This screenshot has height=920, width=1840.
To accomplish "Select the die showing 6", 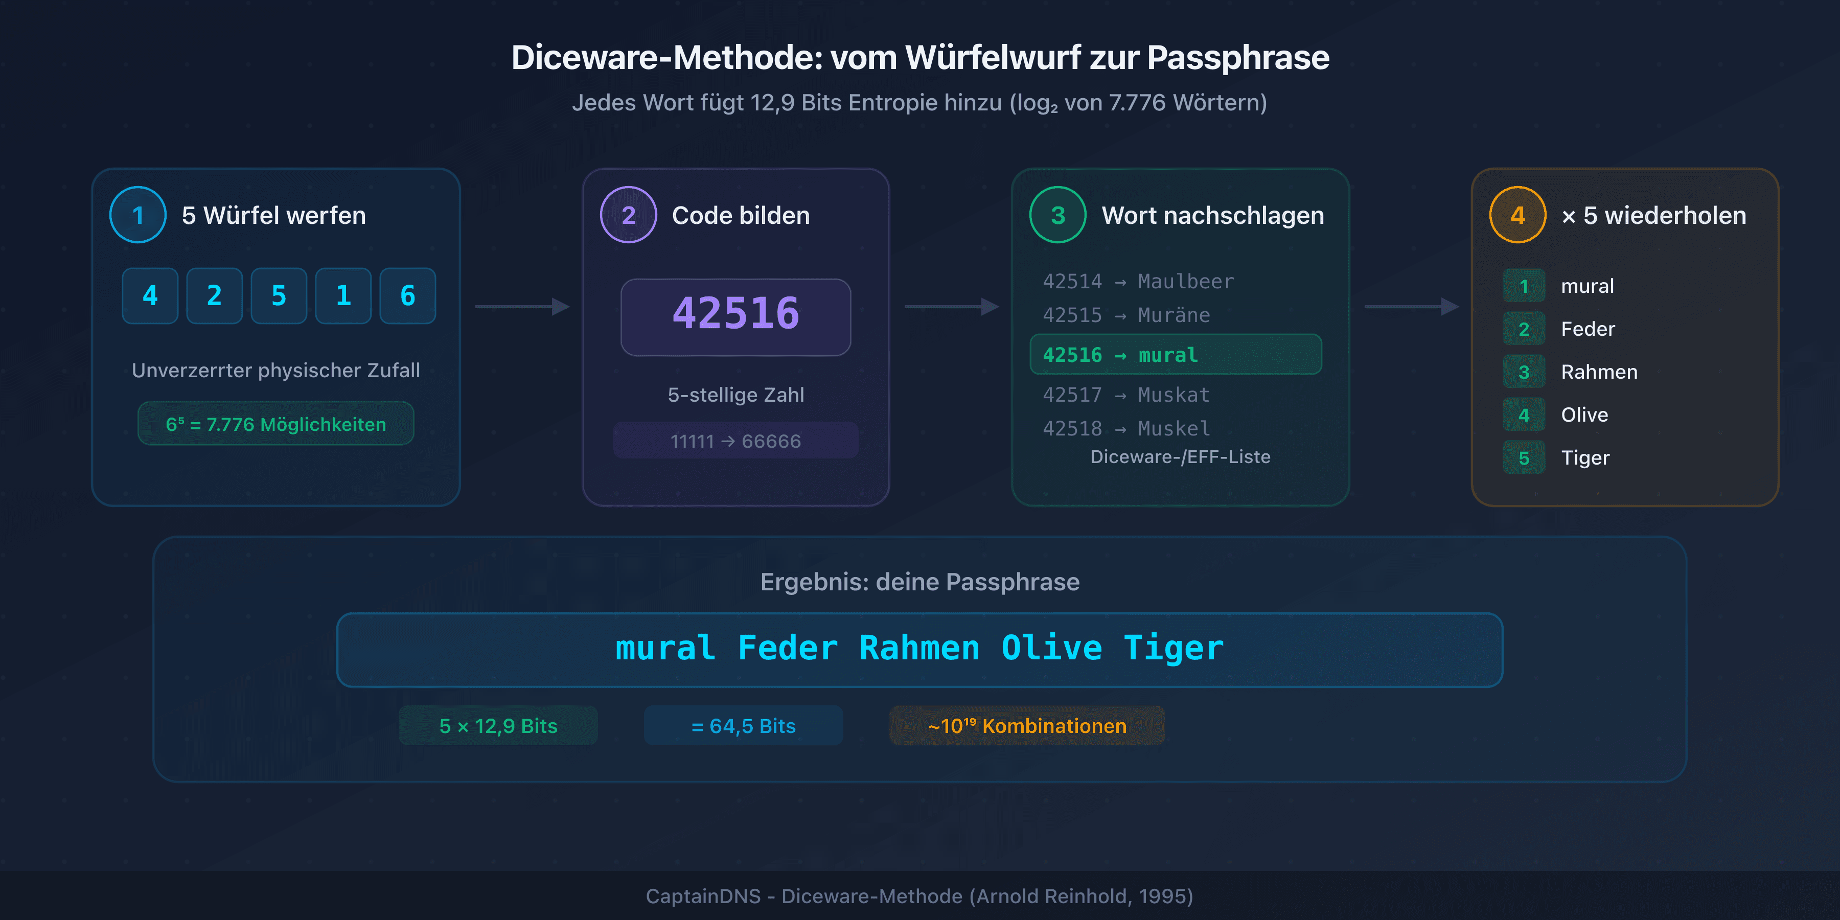I will [407, 296].
